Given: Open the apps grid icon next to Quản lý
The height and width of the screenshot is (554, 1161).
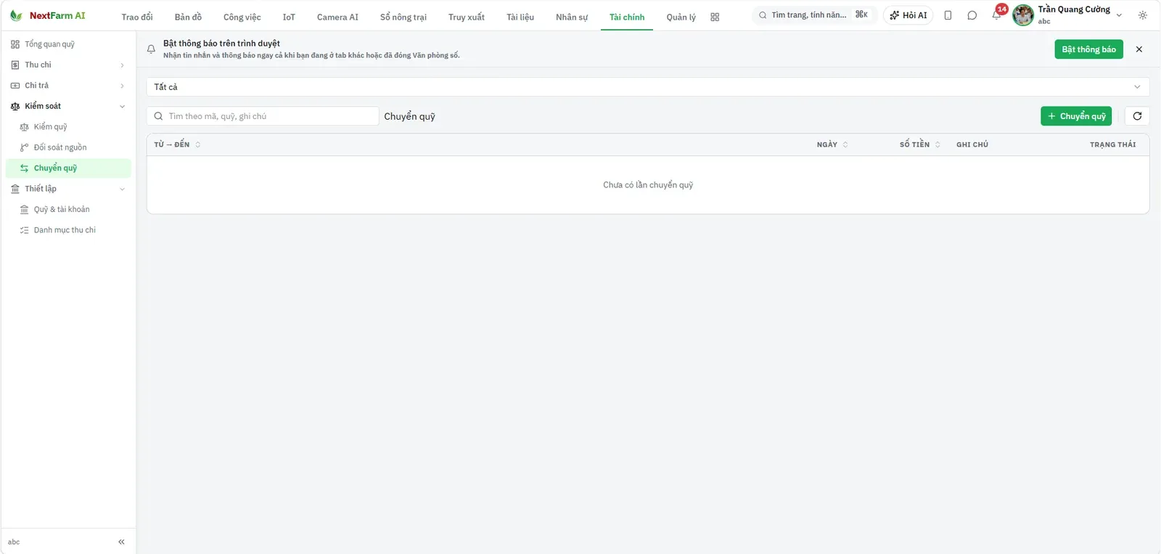Looking at the screenshot, I should coord(715,17).
